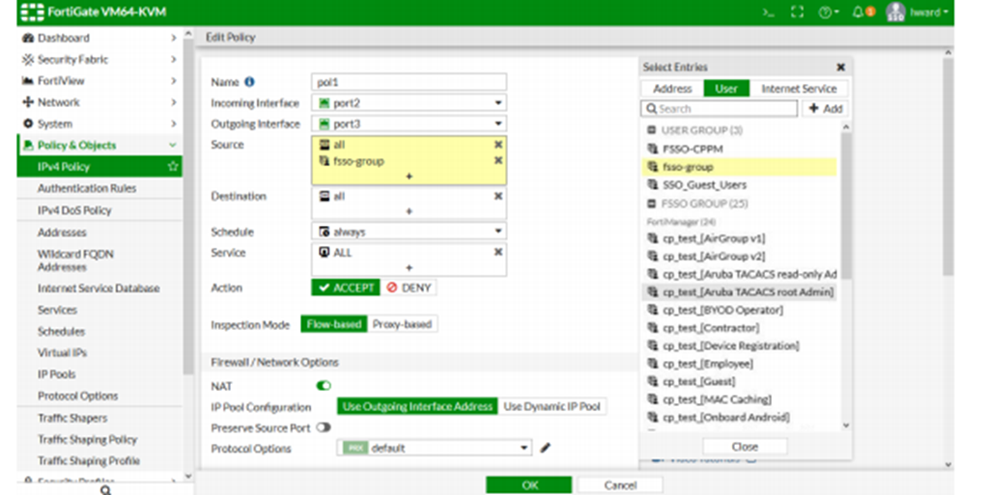
Task: Enable Preserve Source Port toggle
Action: point(324,427)
